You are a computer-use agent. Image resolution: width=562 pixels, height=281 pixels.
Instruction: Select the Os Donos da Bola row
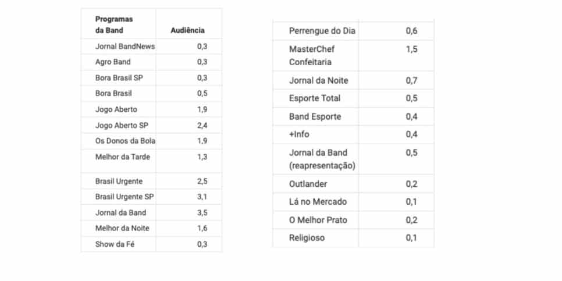coord(151,141)
